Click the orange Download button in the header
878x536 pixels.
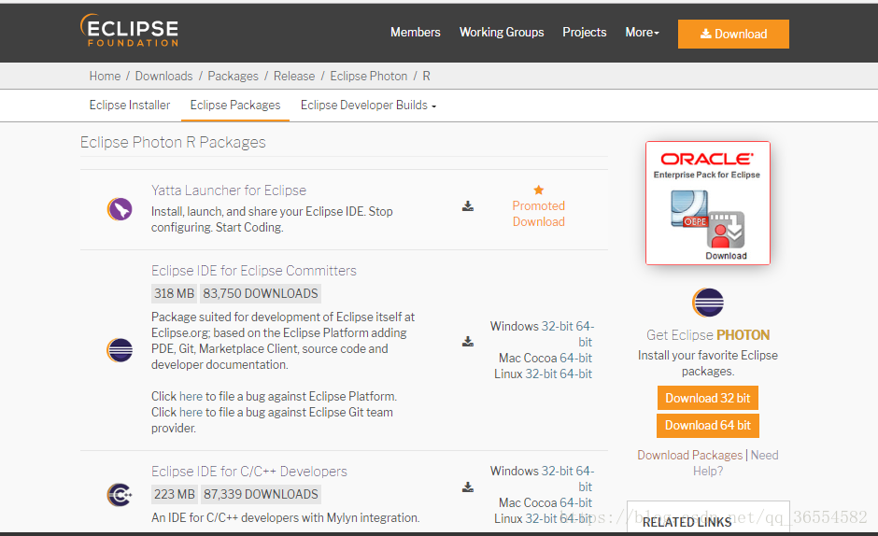733,35
